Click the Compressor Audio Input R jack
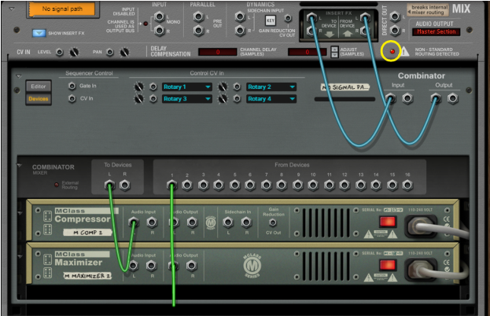Screen dimensions: 490x316 pos(152,222)
